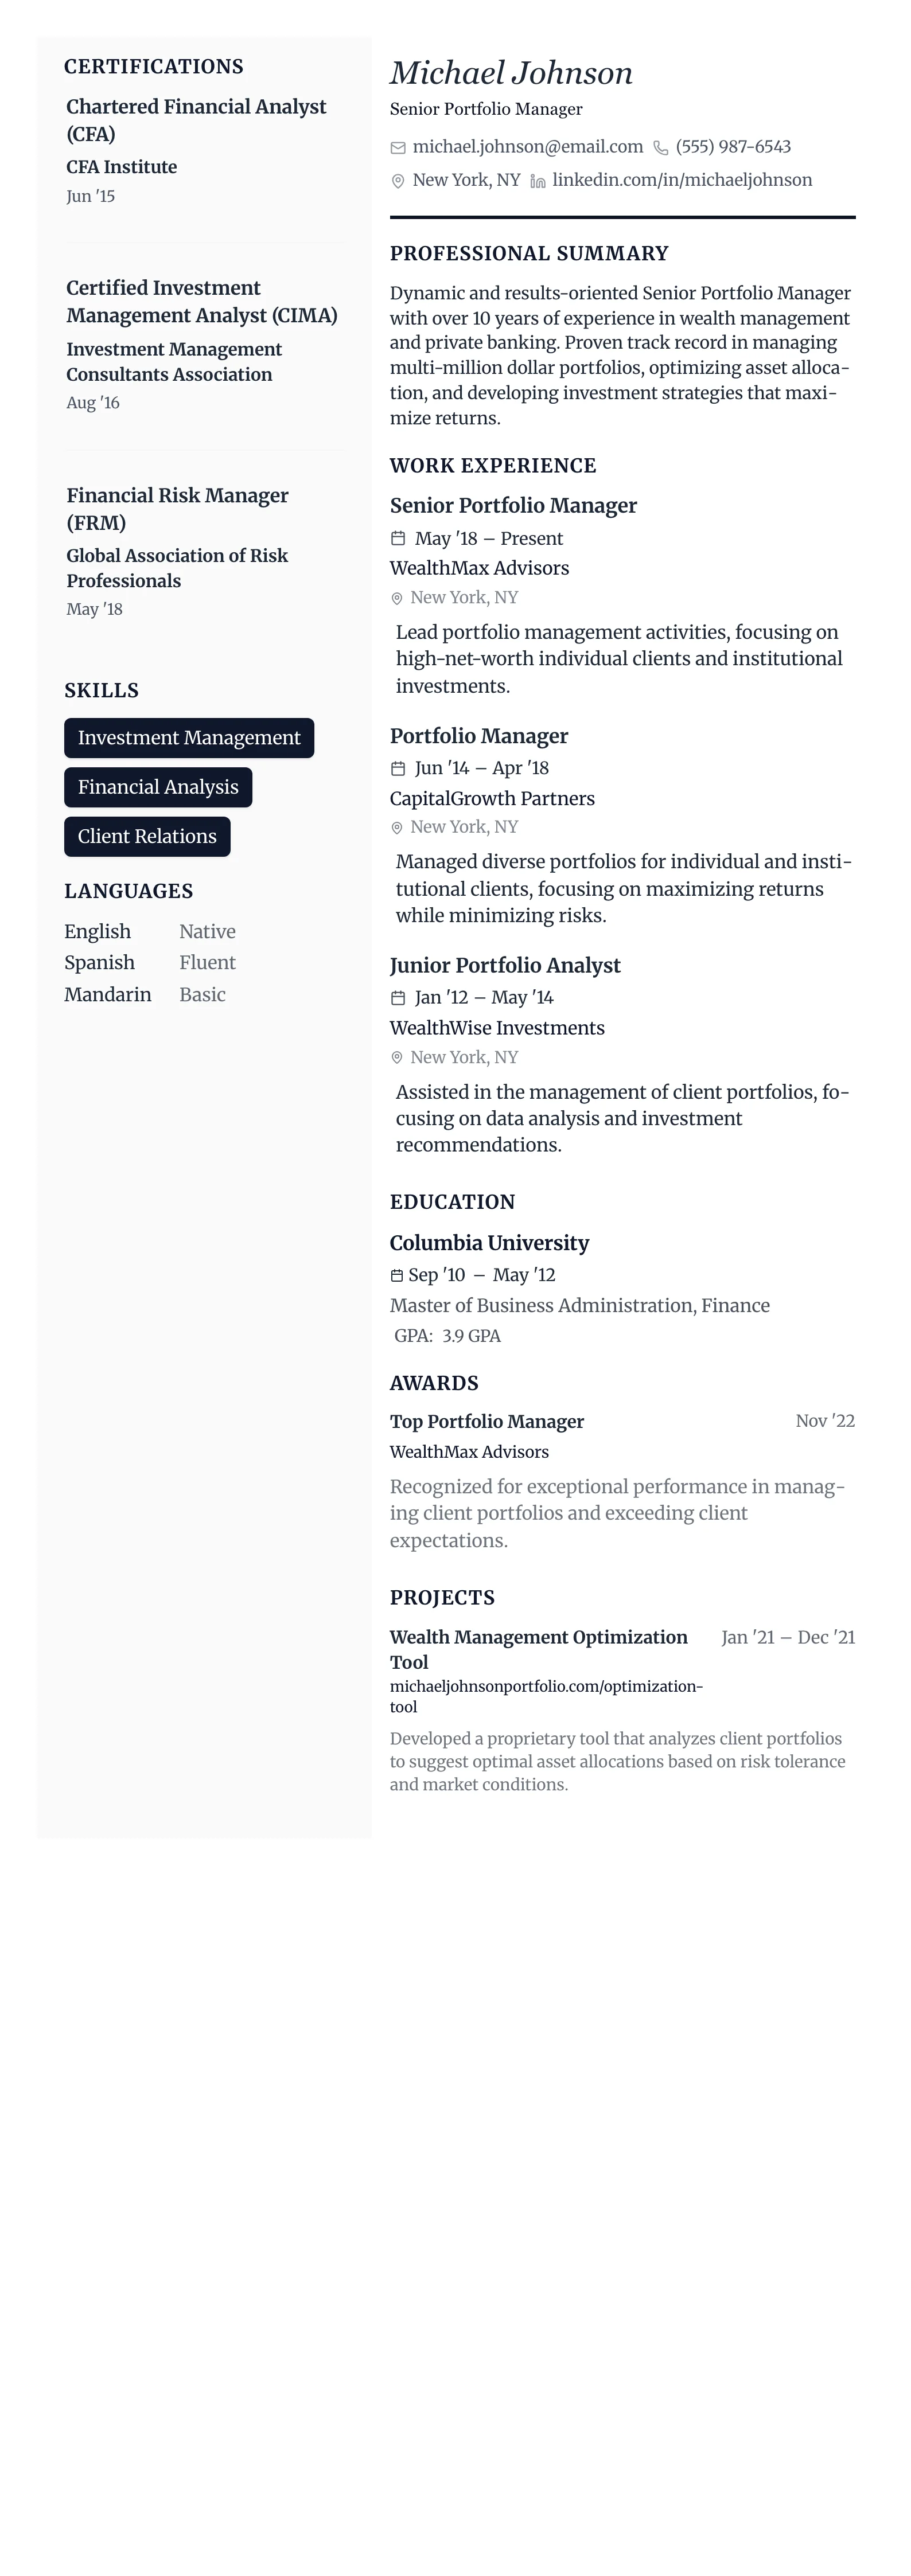Click location pin under WealthWise Investments

(397, 1058)
